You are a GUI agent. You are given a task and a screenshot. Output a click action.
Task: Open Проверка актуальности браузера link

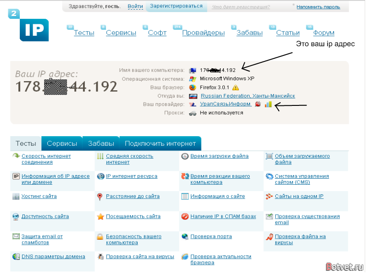pyautogui.click(x=221, y=259)
